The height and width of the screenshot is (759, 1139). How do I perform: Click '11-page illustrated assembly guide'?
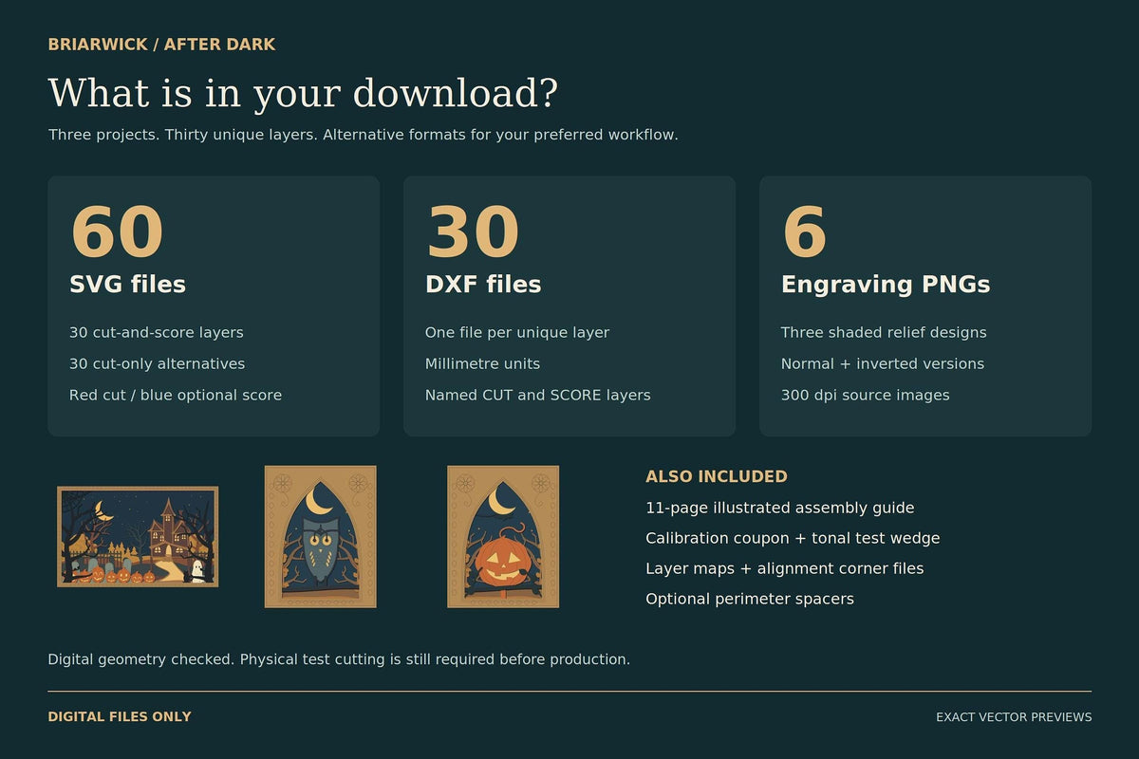click(780, 509)
